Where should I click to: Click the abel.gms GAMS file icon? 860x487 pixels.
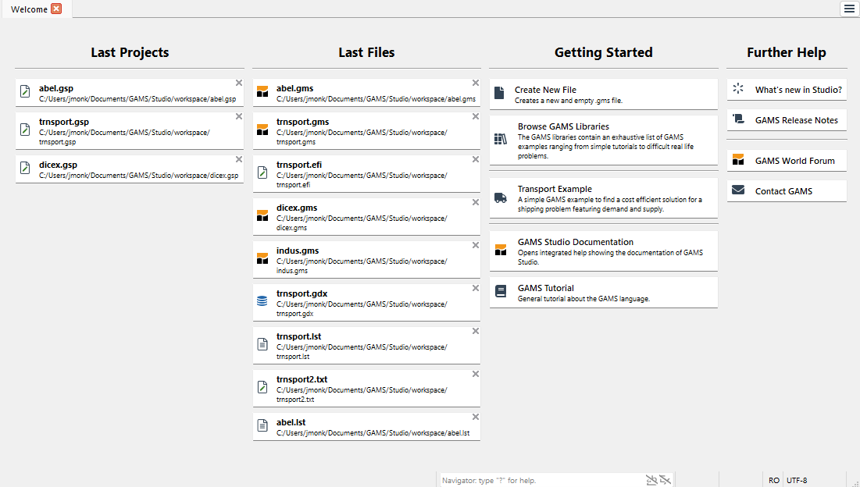click(262, 91)
